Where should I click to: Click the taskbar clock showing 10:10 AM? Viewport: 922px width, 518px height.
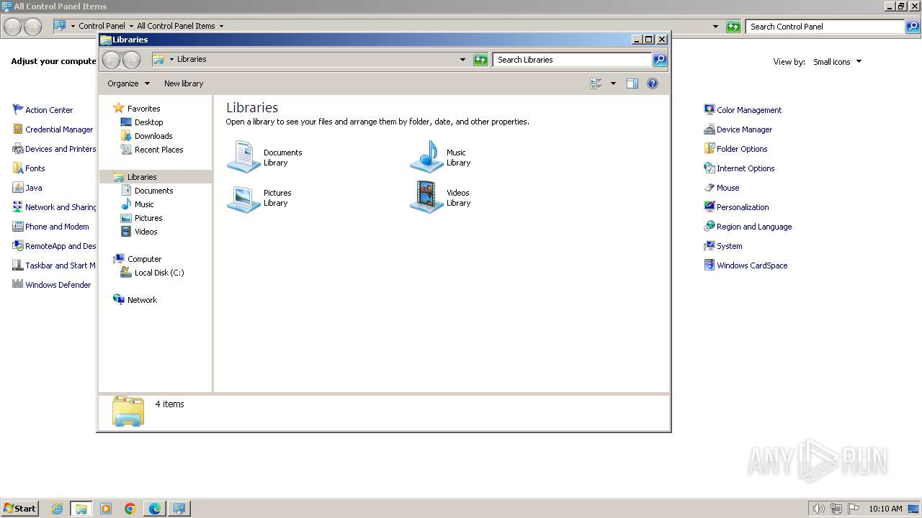[x=885, y=509]
